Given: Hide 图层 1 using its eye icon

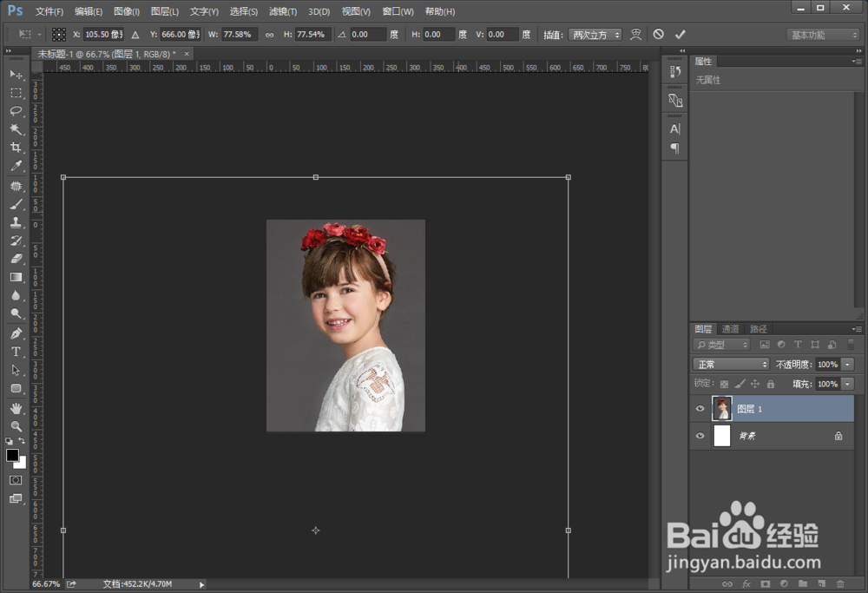Looking at the screenshot, I should click(x=700, y=409).
